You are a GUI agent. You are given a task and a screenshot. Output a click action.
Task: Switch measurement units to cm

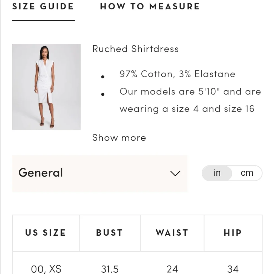(x=247, y=173)
